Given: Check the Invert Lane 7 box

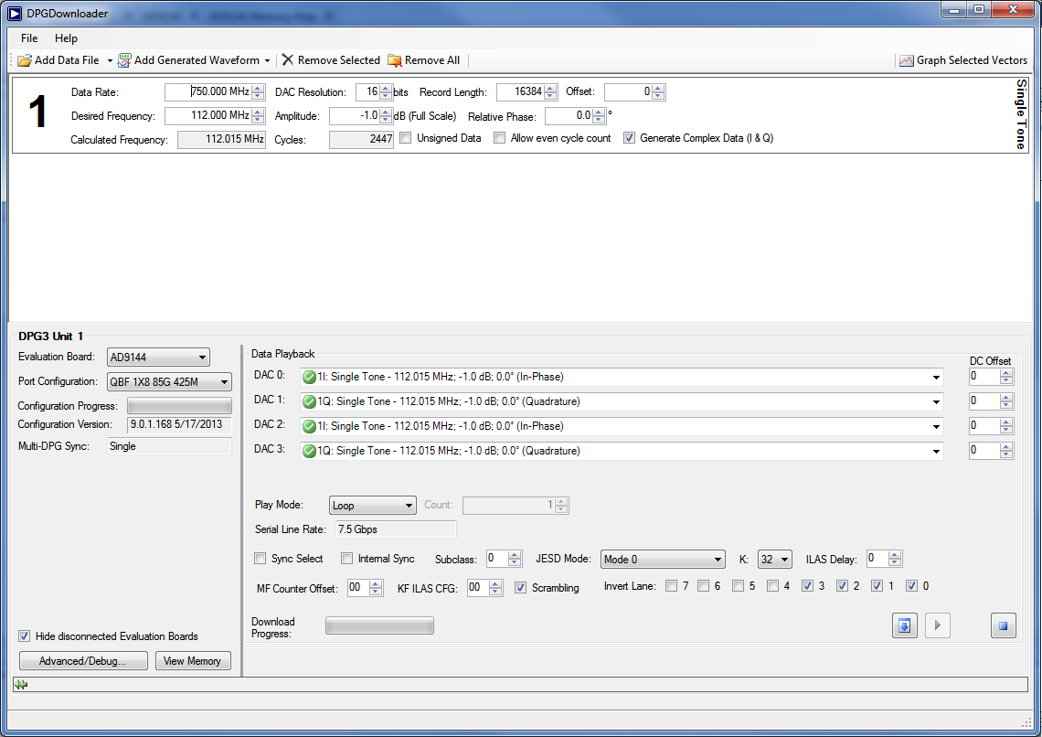Looking at the screenshot, I should (671, 586).
